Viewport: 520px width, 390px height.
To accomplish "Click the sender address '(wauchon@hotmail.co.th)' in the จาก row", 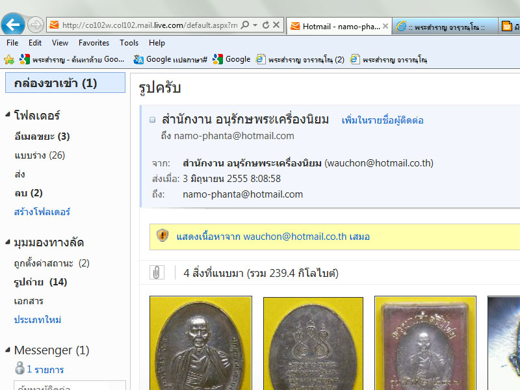I will 379,163.
